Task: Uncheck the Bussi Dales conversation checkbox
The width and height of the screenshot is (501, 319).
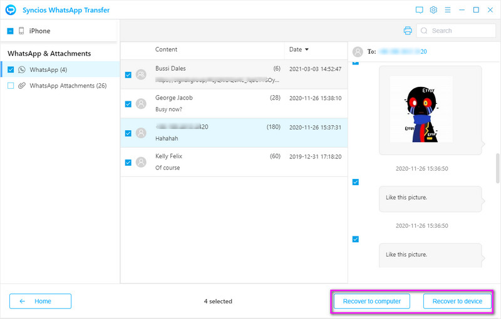Action: coord(128,75)
